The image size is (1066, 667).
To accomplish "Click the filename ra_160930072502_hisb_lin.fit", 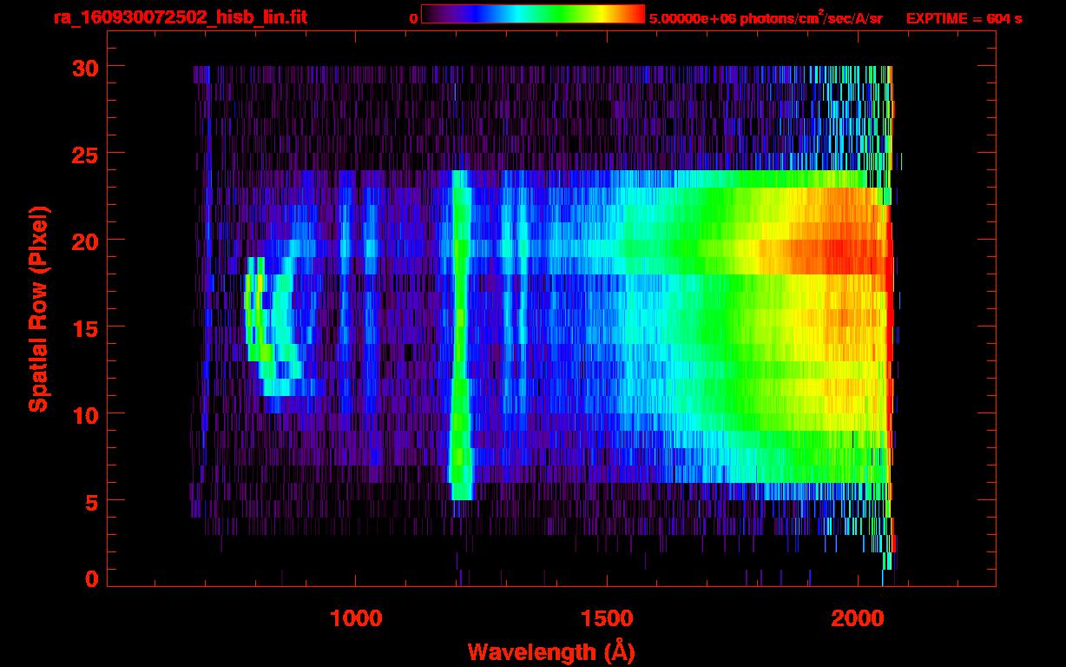I will pyautogui.click(x=180, y=17).
